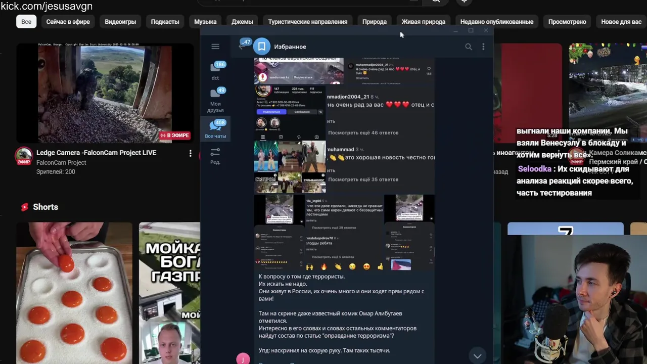This screenshot has width=647, height=364.
Task: Select the Все filter chip
Action: 26,22
